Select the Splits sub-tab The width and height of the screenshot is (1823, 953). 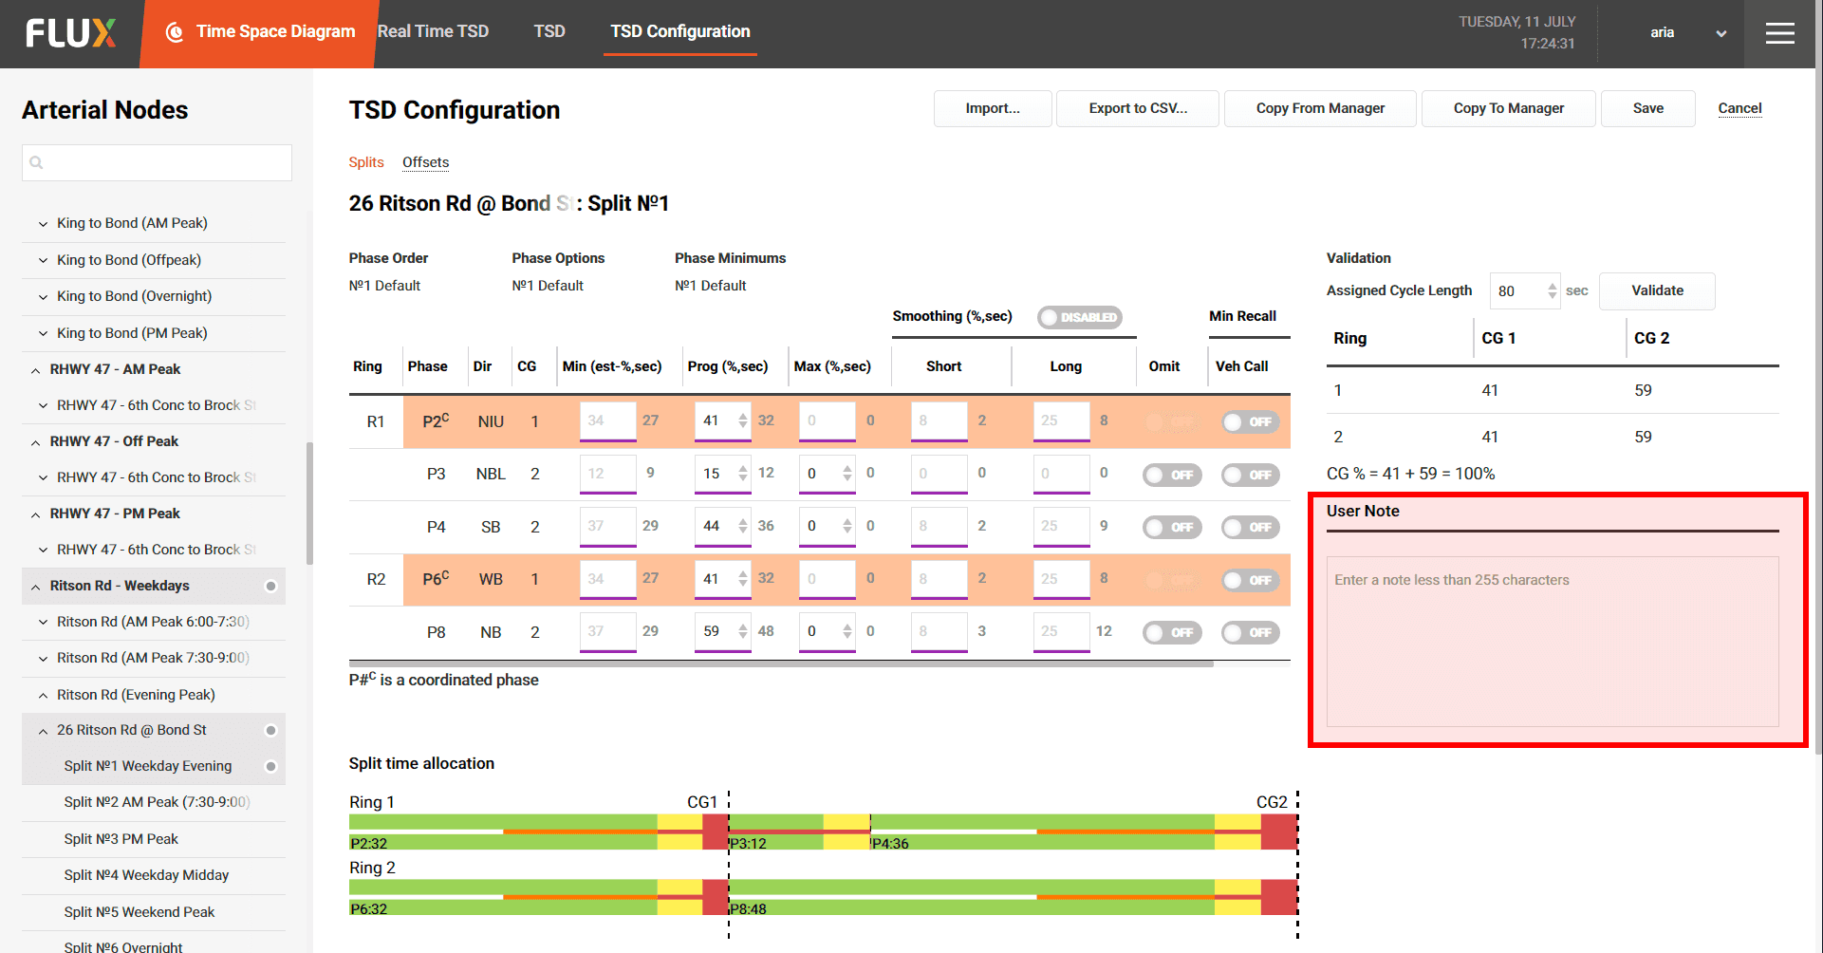366,162
